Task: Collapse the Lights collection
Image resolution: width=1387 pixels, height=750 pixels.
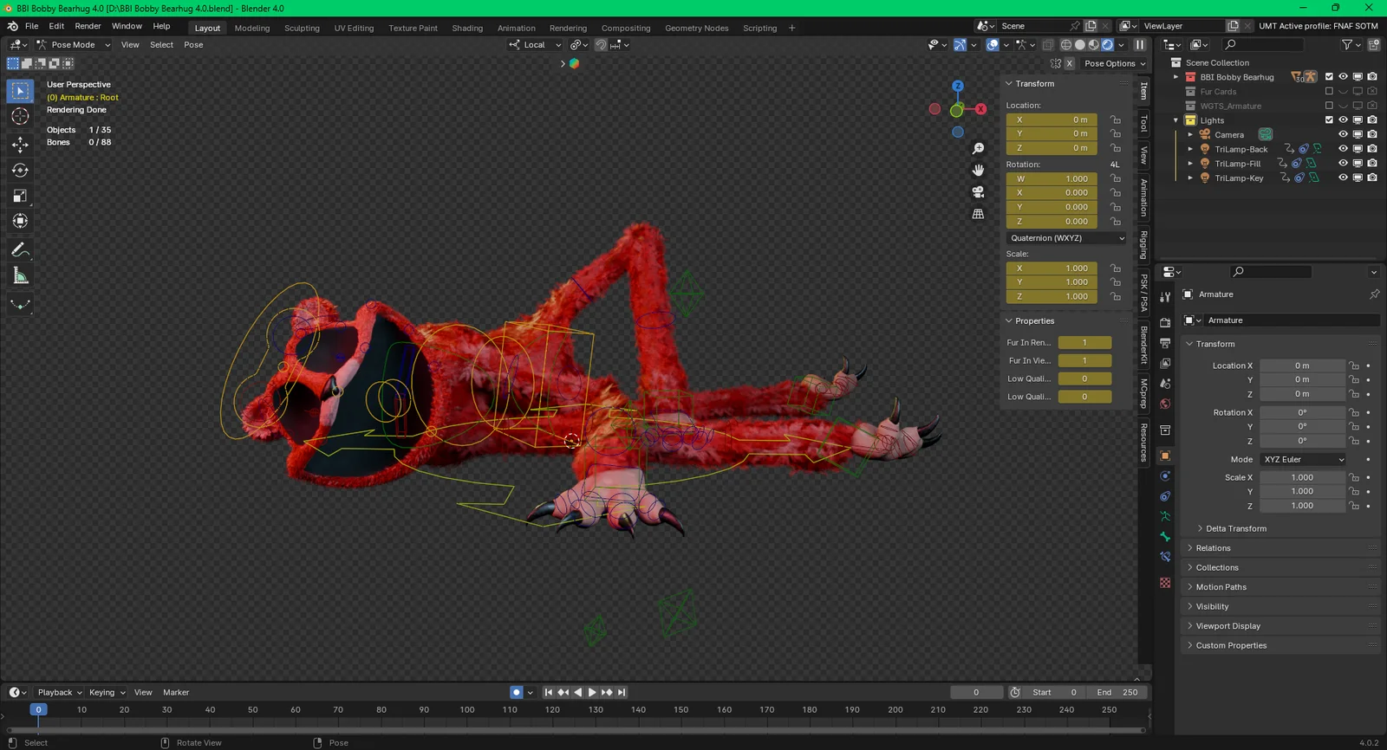Action: [x=1176, y=120]
